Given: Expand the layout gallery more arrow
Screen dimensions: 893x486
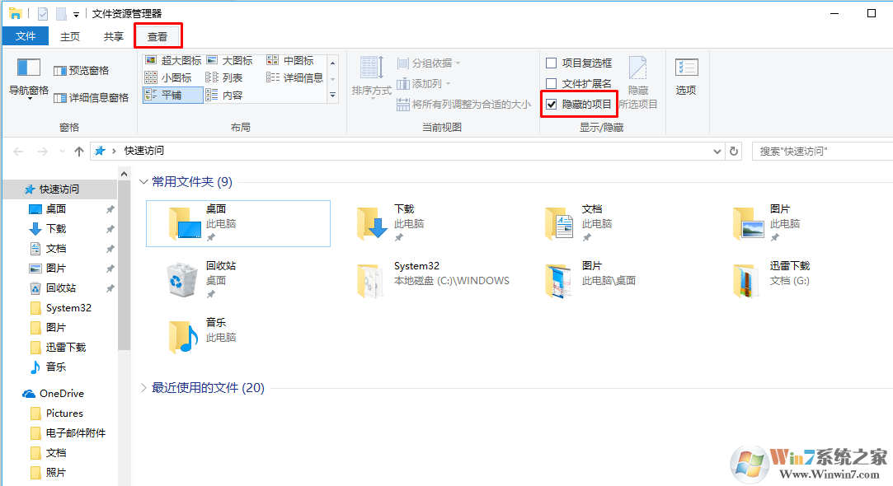Looking at the screenshot, I should (x=333, y=95).
